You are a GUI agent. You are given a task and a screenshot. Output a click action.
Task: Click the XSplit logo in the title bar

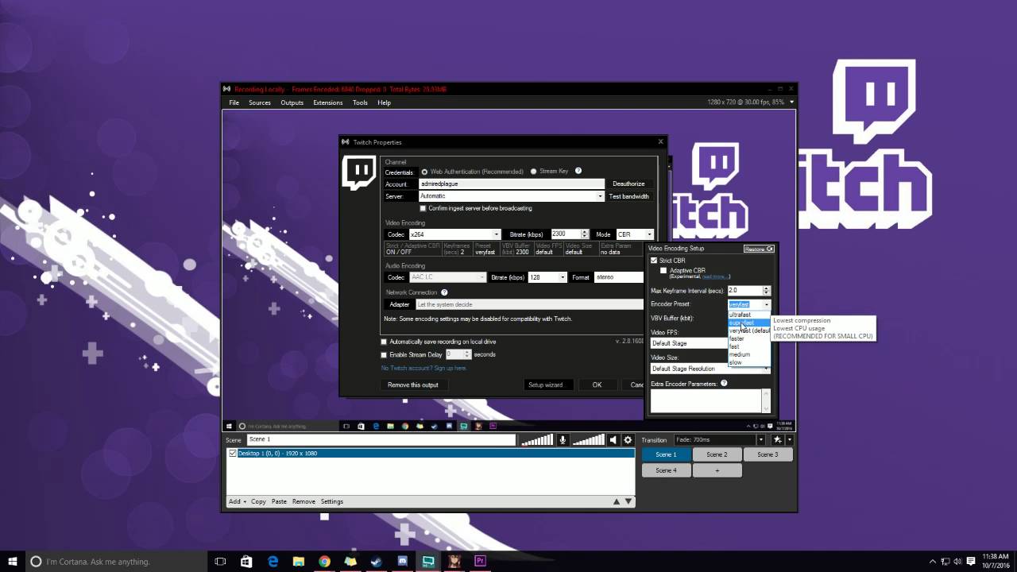(x=227, y=89)
